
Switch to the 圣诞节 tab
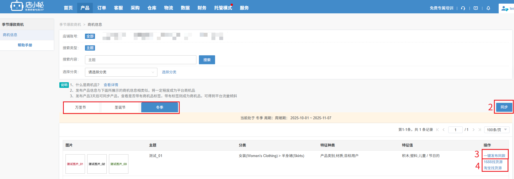120,107
